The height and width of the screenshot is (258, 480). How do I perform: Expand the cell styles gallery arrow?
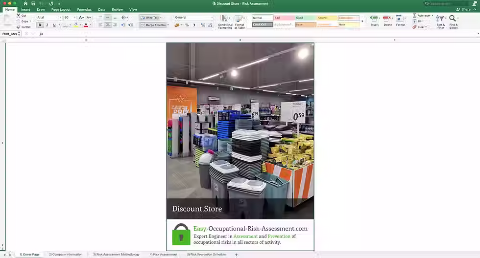(362, 21)
